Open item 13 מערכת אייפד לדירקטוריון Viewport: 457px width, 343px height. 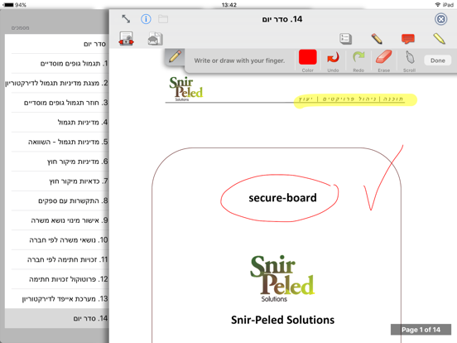pos(57,298)
